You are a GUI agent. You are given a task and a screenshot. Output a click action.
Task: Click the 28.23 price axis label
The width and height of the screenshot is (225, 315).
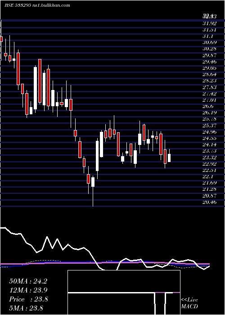210,81
